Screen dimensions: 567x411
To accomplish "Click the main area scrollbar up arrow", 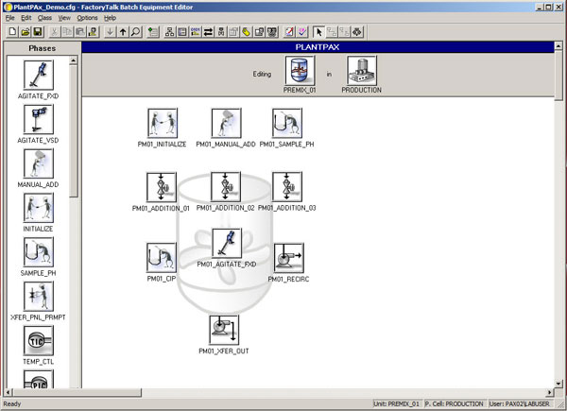I will point(558,46).
